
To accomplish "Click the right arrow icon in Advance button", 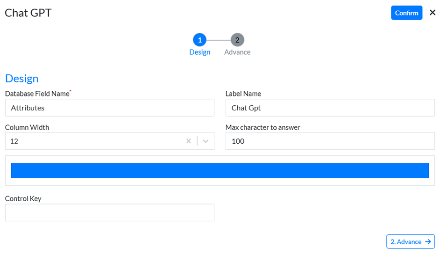I will click(428, 241).
